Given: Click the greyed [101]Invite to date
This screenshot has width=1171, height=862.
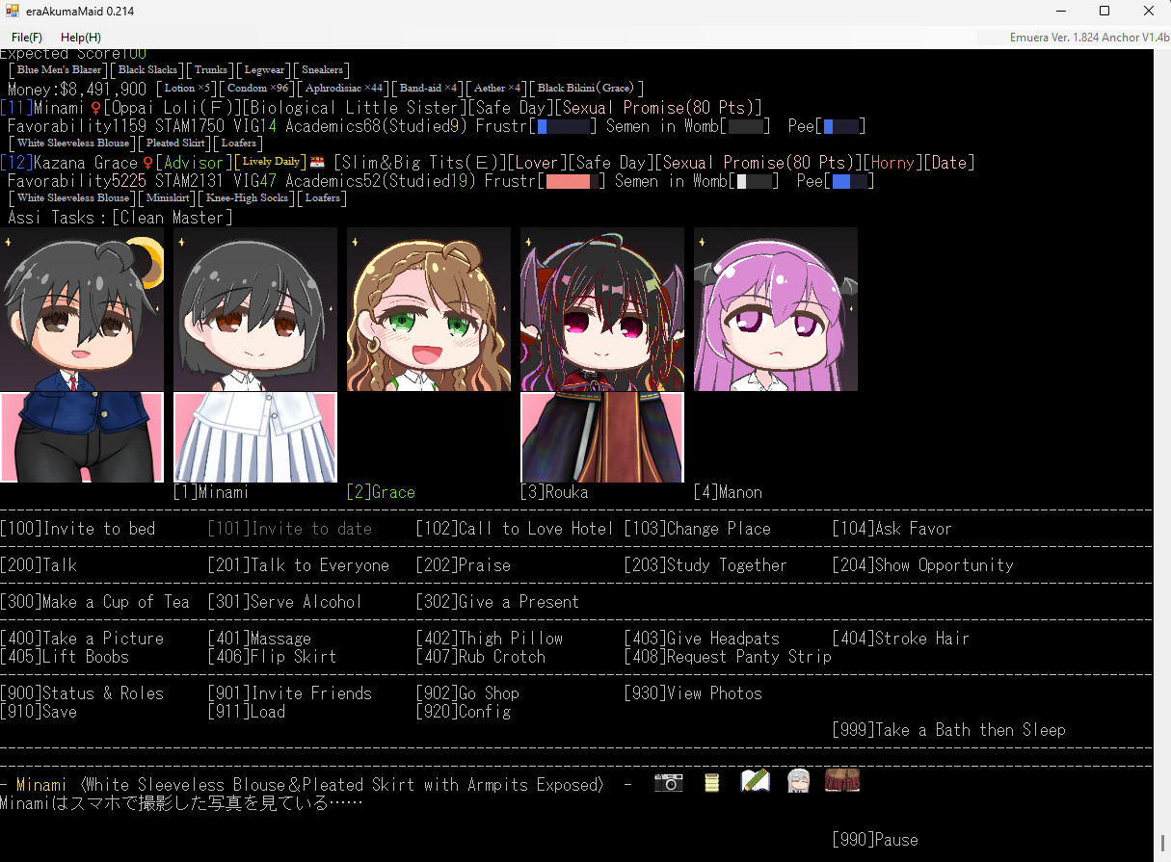Looking at the screenshot, I should click(x=290, y=529).
